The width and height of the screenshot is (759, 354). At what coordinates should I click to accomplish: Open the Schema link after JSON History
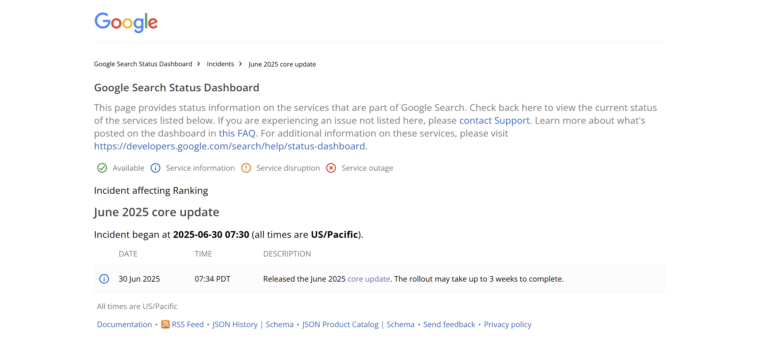(280, 324)
